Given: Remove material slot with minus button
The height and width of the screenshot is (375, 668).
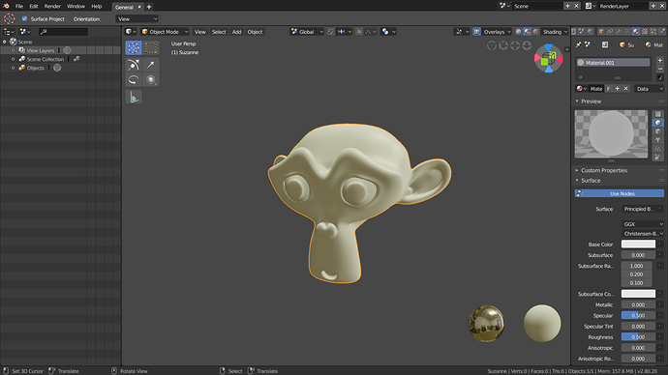Looking at the screenshot, I should 660,69.
